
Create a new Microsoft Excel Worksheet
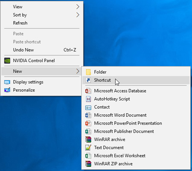click(136, 156)
